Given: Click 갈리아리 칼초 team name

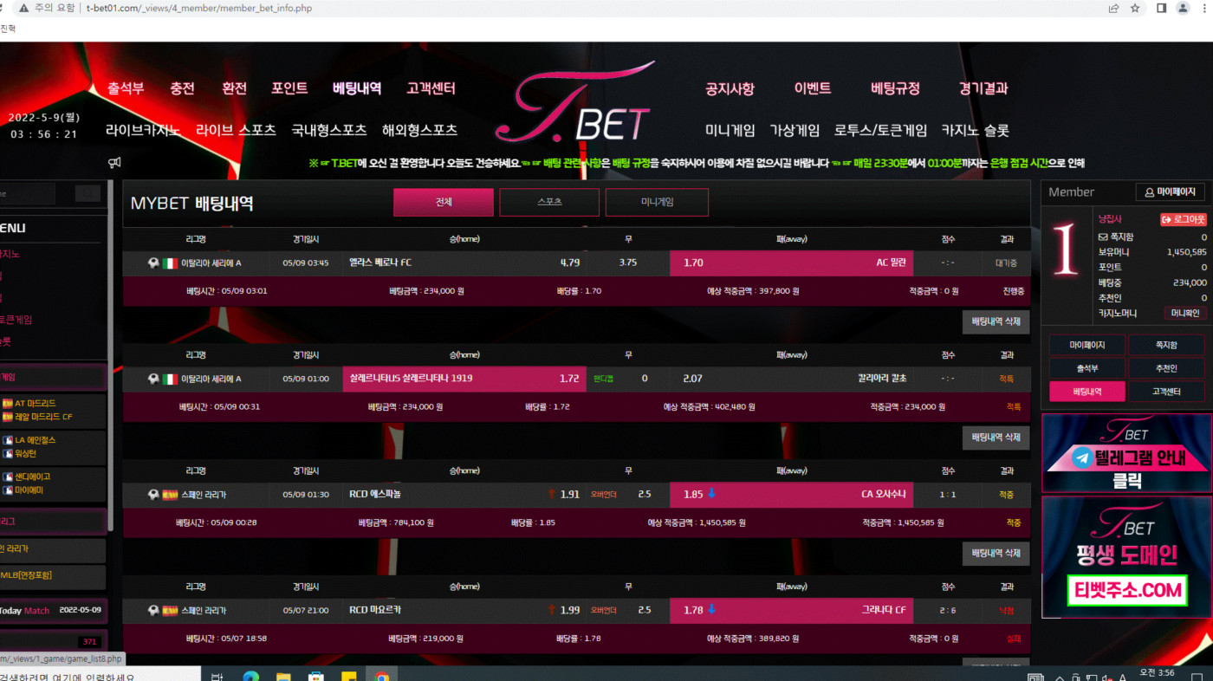Looking at the screenshot, I should point(882,379).
